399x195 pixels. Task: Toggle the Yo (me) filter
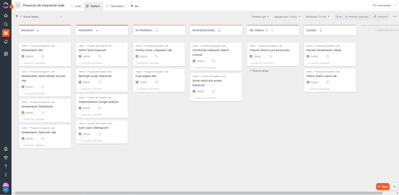(339, 16)
